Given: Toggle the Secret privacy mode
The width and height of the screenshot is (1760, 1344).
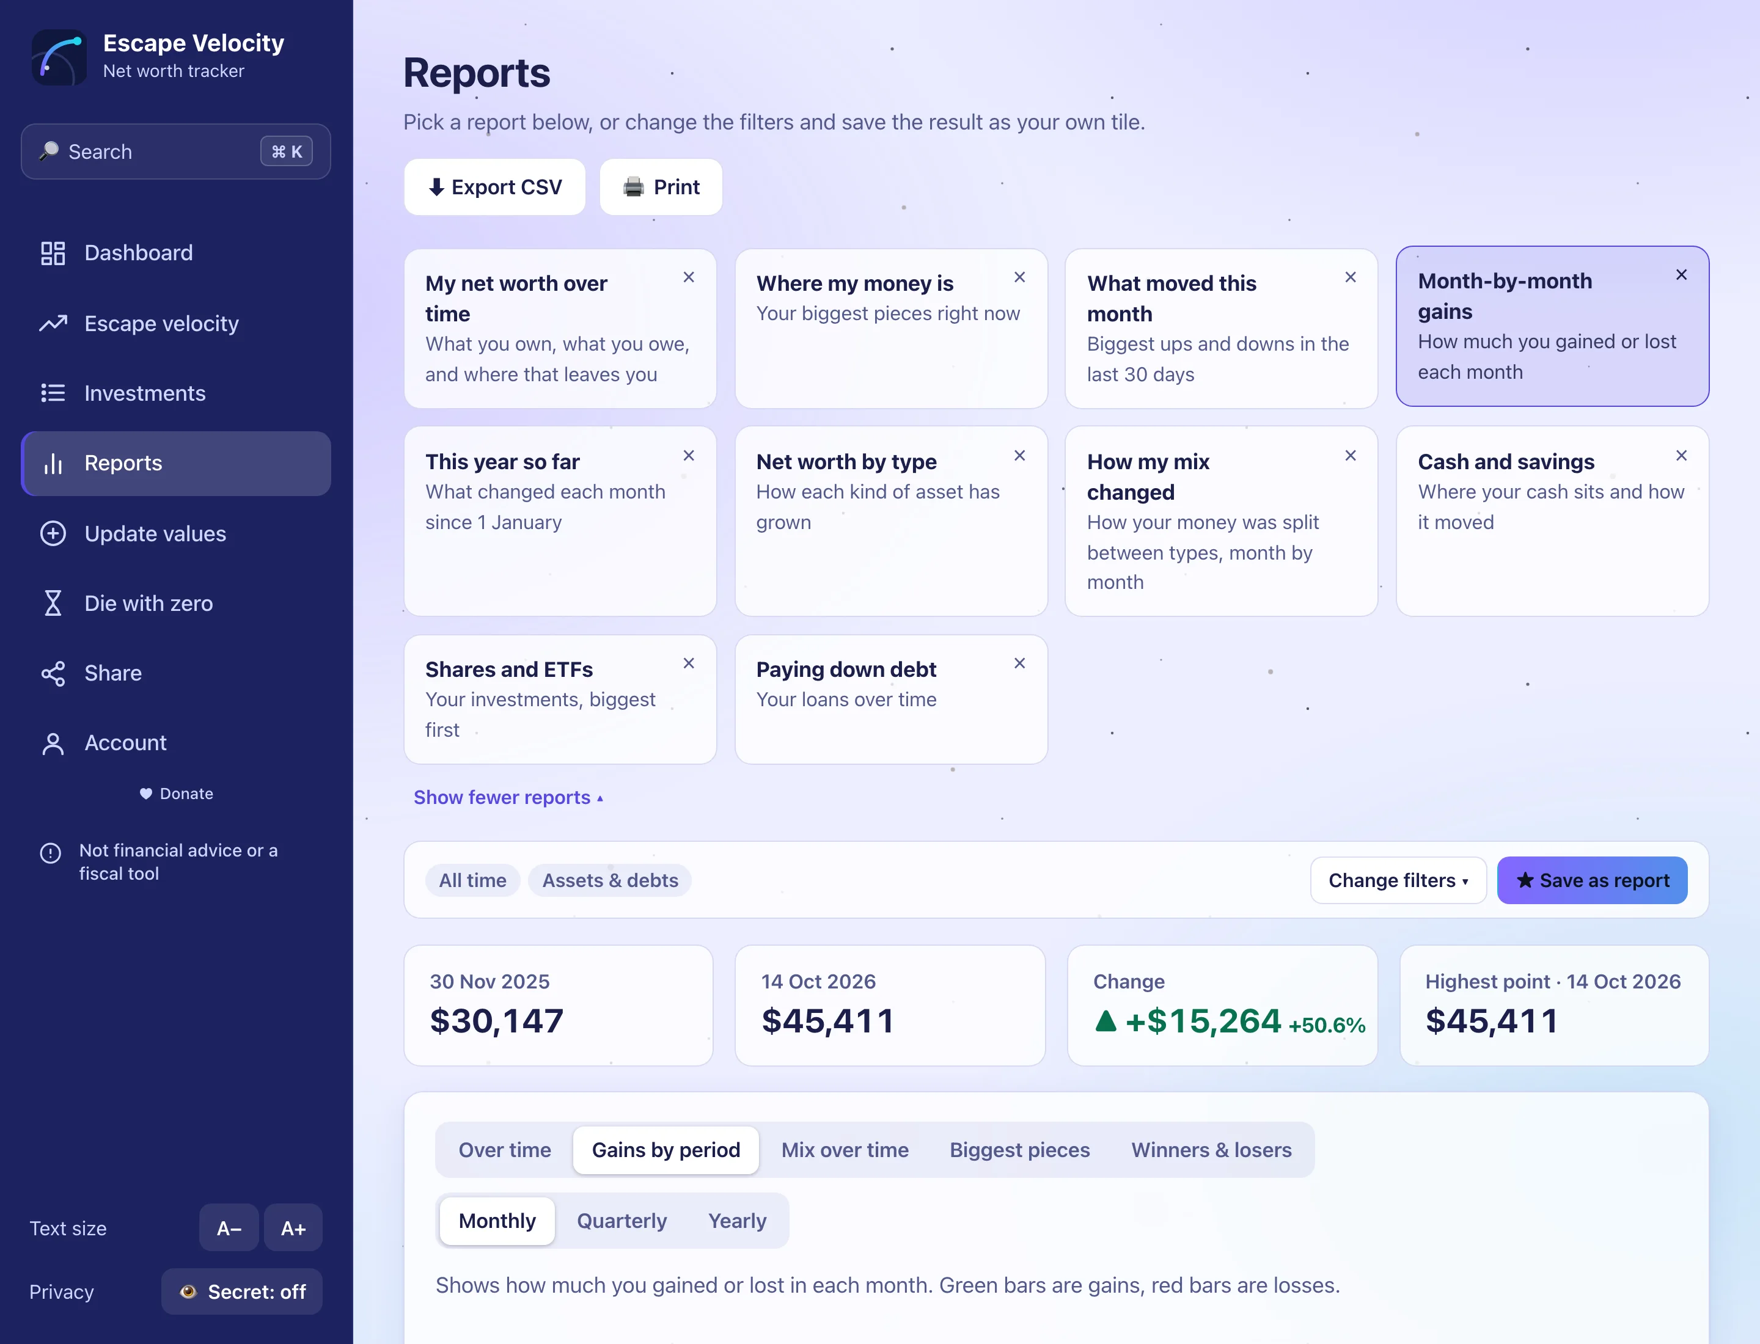Looking at the screenshot, I should (x=242, y=1292).
